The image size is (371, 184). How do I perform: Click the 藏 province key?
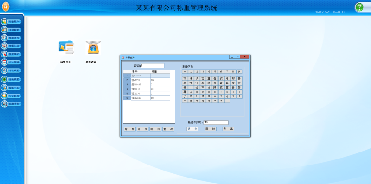[x=185, y=92]
